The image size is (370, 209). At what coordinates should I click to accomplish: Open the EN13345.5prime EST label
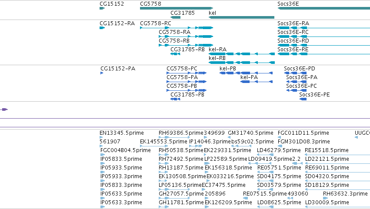(x=122, y=133)
